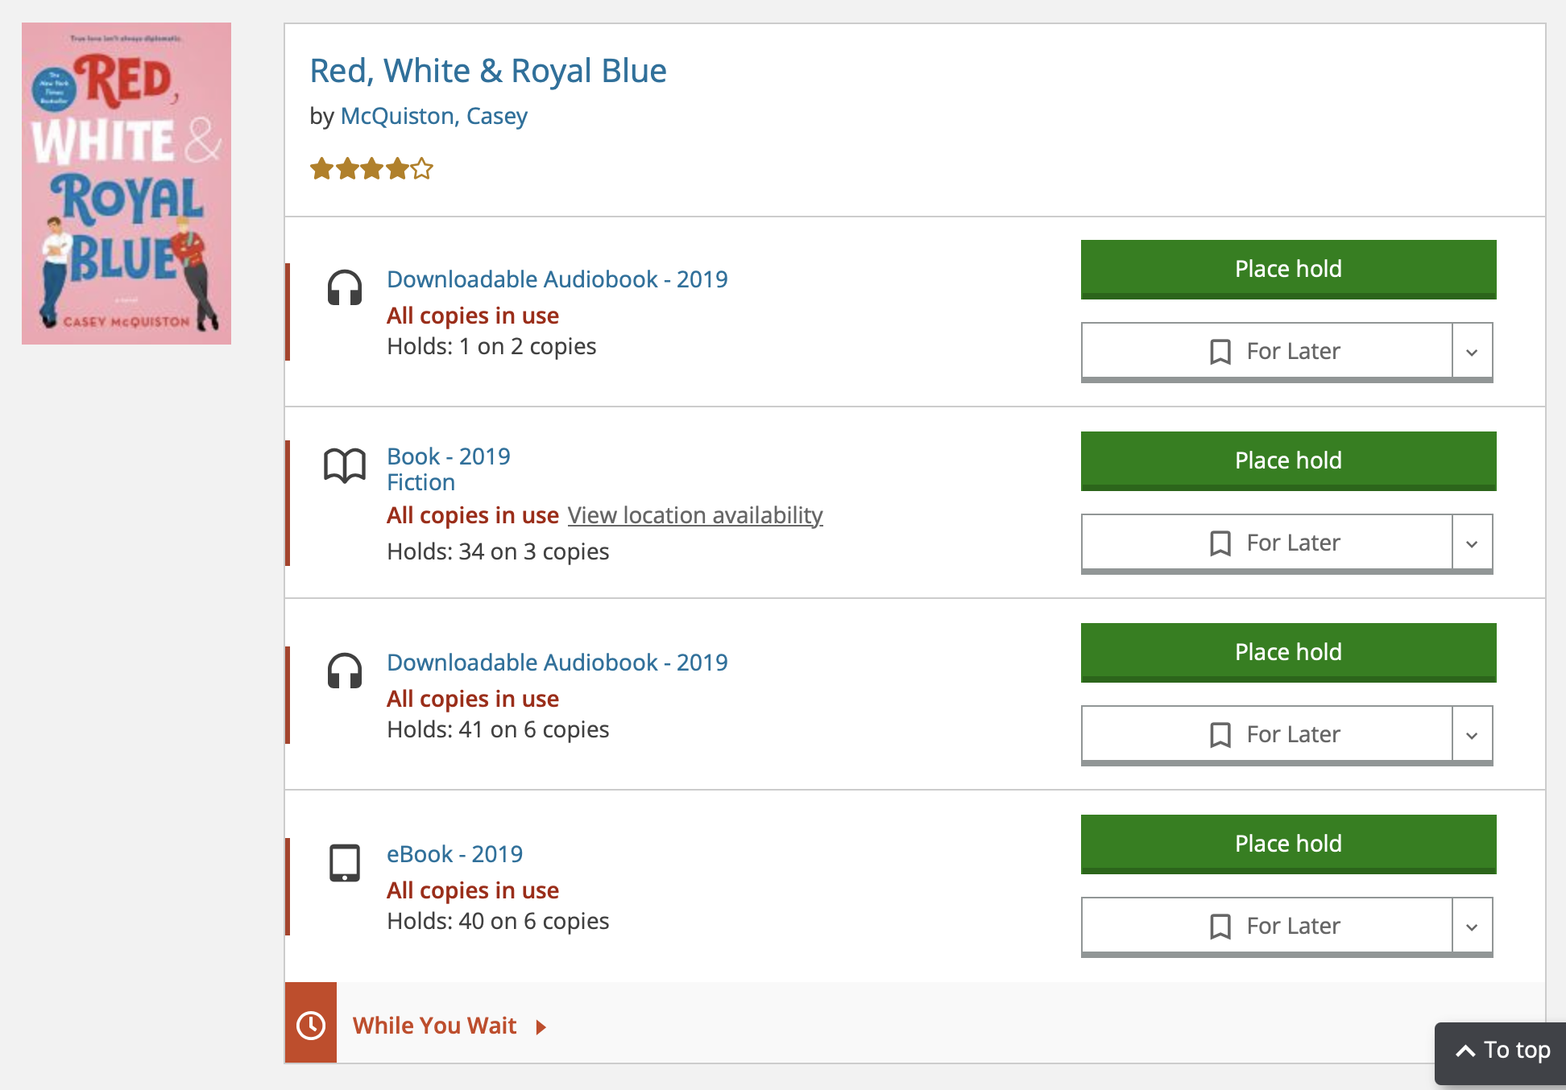1566x1090 pixels.
Task: Expand the For Later dropdown for first audiobook
Action: pyautogui.click(x=1472, y=352)
